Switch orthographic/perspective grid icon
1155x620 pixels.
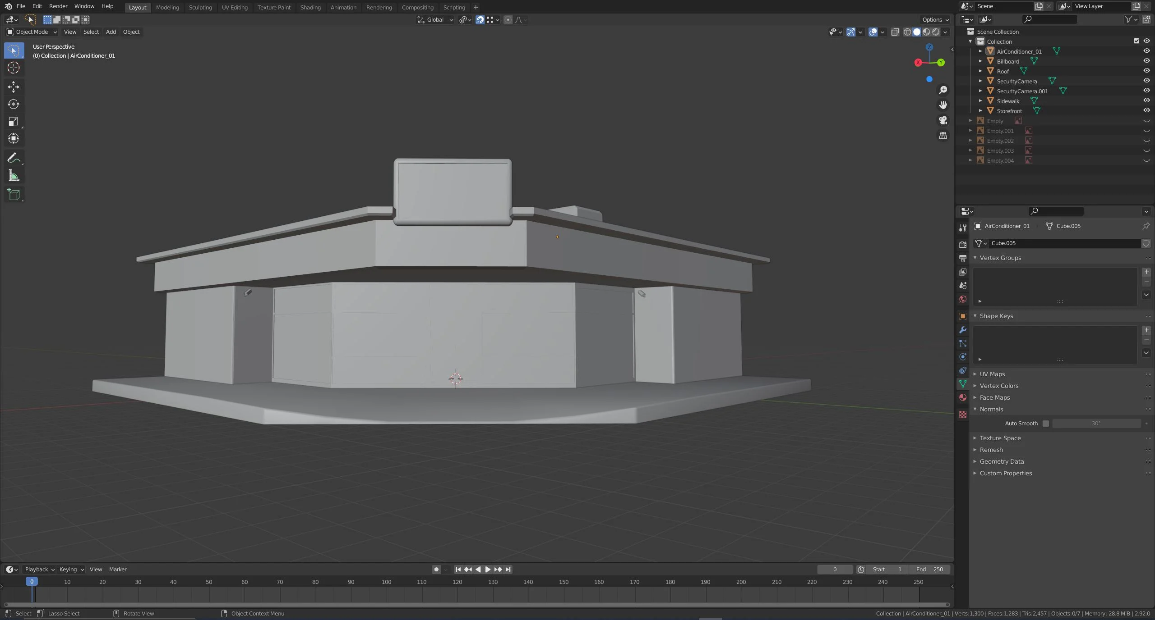click(943, 136)
